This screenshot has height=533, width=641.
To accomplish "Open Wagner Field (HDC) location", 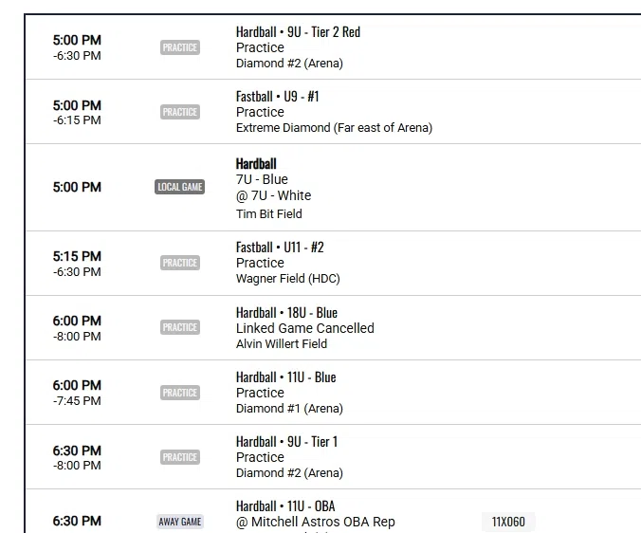I will click(287, 279).
